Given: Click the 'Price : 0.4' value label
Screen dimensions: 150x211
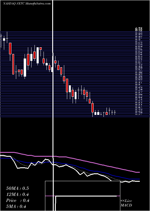Looking at the screenshot, I should pos(17,200).
